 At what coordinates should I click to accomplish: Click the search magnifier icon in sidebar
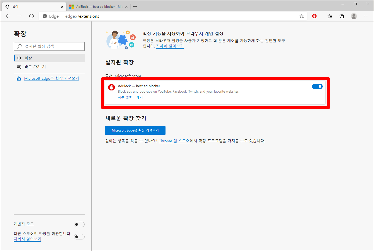(19, 46)
